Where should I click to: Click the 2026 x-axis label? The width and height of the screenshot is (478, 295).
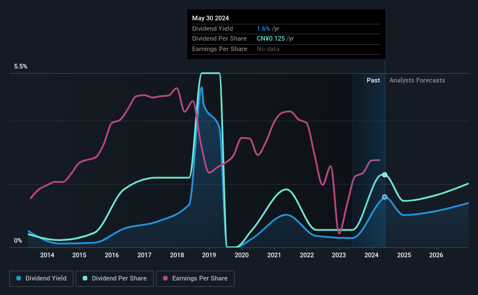pos(436,255)
